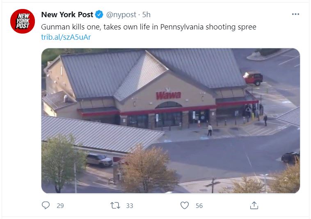Viewport: 311px width, 219px height.
Task: Click the person walking in the parking lot
Action: 210,130
